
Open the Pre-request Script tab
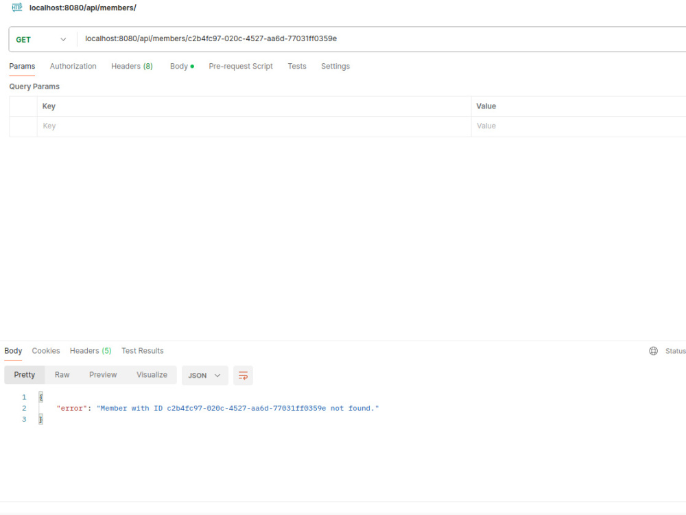coord(241,66)
